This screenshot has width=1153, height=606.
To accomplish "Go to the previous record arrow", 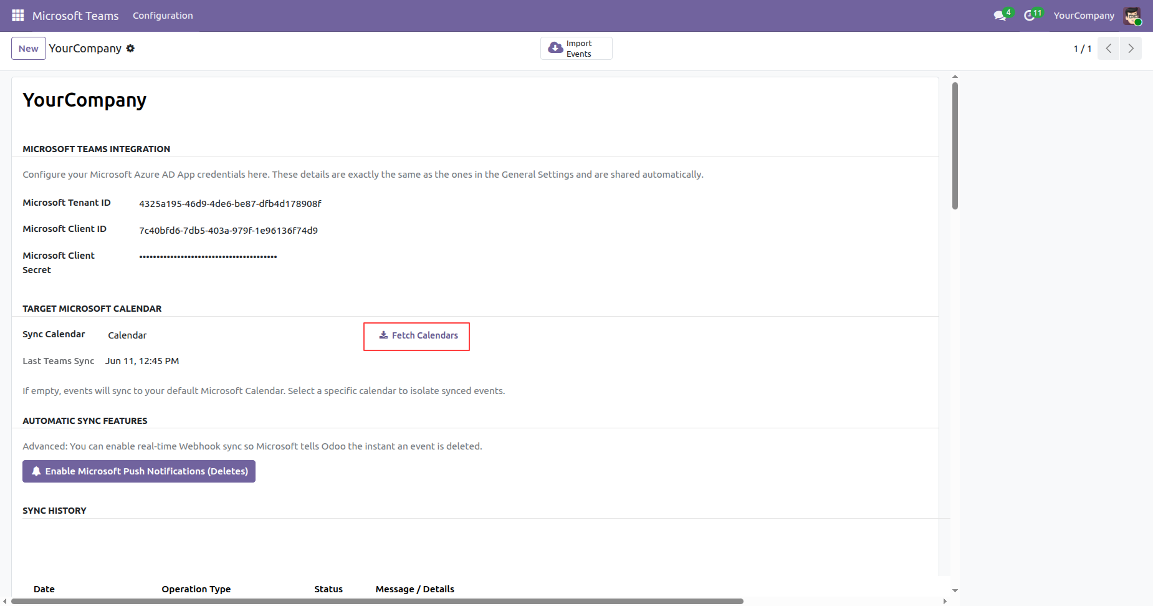I will click(x=1109, y=49).
